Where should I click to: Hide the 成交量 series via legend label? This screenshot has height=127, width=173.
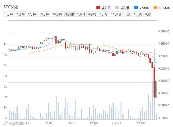click(x=125, y=8)
